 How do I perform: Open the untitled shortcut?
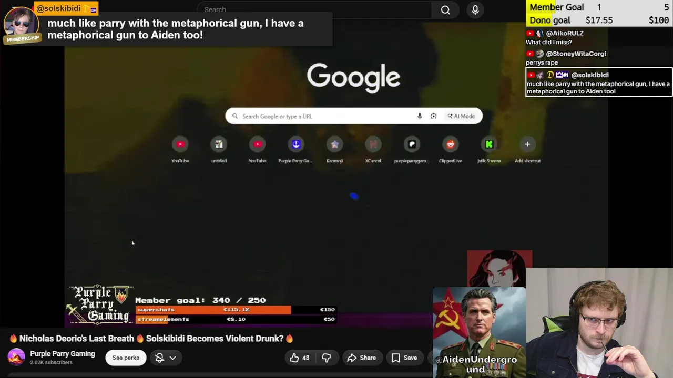[219, 150]
